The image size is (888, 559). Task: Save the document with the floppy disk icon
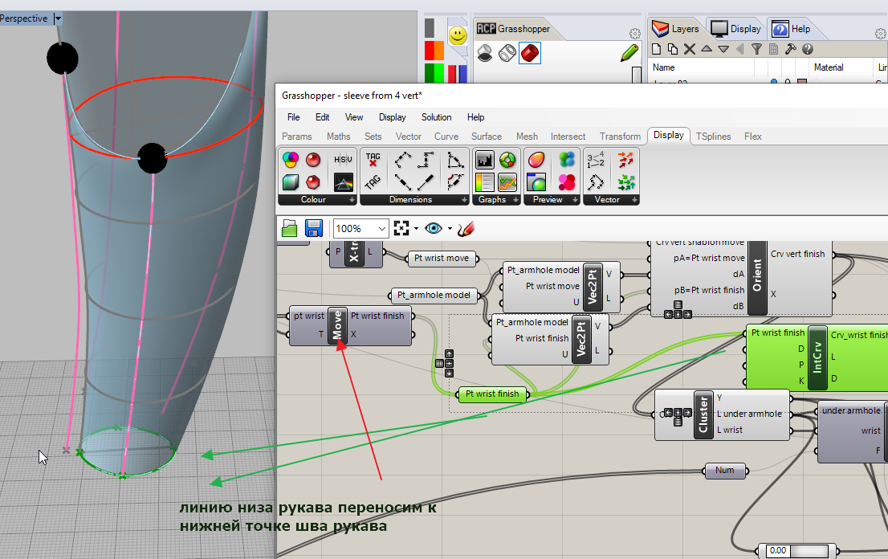pyautogui.click(x=313, y=229)
